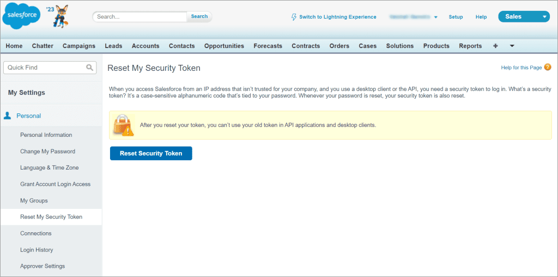Click the magnifier icon in Quick Find
558x277 pixels.
(90, 68)
